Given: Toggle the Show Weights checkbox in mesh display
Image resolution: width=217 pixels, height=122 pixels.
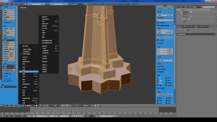Looking at the screenshot, I should (x=158, y=88).
